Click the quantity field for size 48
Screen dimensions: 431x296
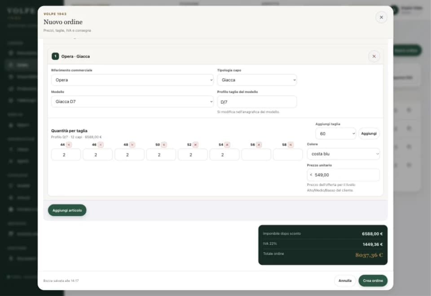129,155
